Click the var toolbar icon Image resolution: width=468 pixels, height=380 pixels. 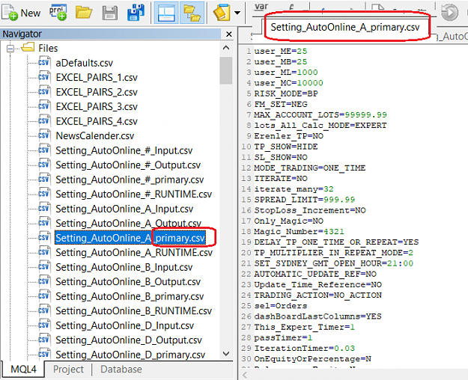[261, 7]
